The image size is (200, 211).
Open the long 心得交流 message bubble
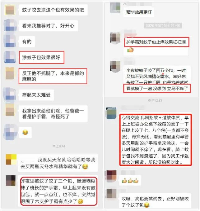point(156,140)
